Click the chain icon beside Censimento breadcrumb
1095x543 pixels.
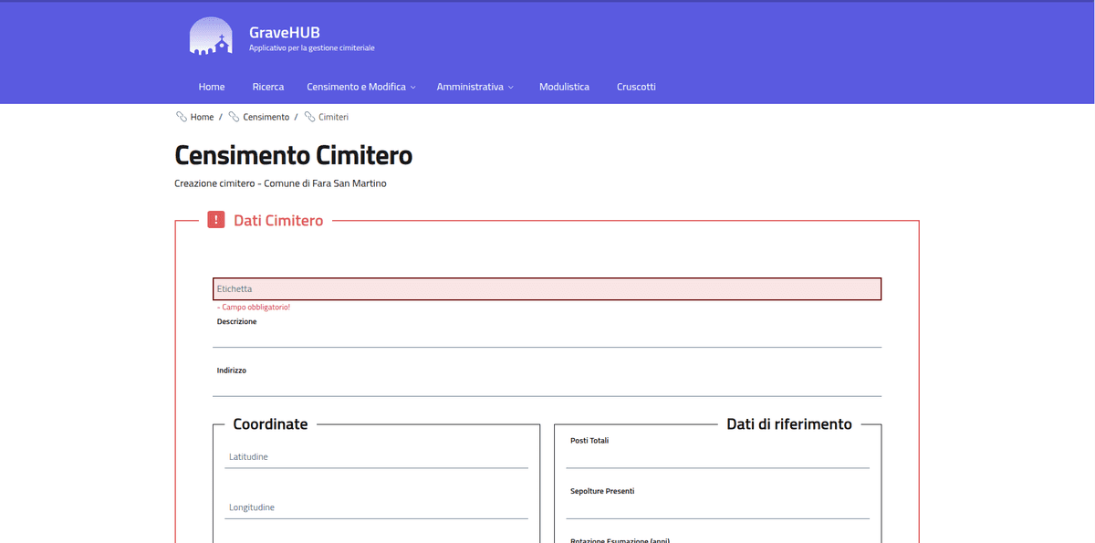[235, 117]
